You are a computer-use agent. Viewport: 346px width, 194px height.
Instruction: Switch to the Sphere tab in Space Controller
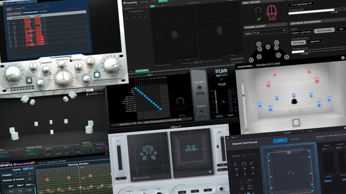(x=295, y=139)
